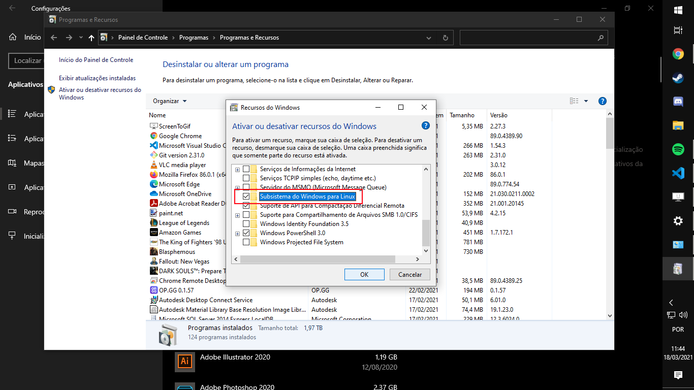Select VLC media player entry
This screenshot has width=694, height=390.
pos(182,165)
